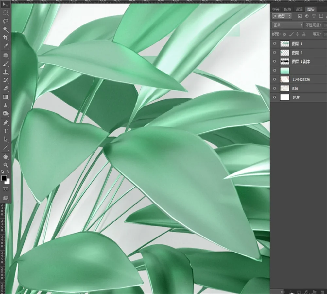The height and width of the screenshot is (294, 327).
Task: Swap foreground and background colors
Action: [x=8, y=172]
